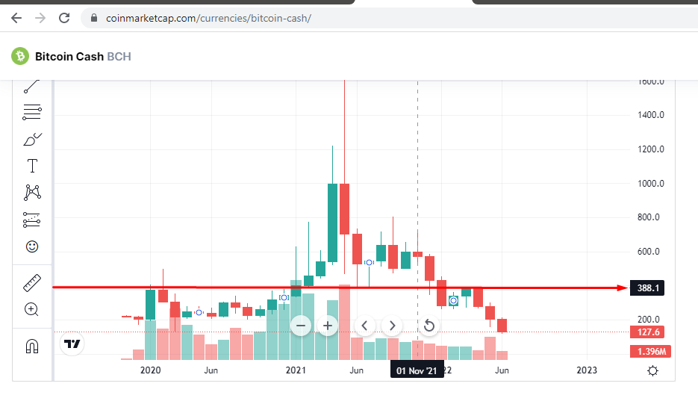Screen dimensions: 698x404
Task: Click the TradingView logo badge
Action: pos(72,344)
